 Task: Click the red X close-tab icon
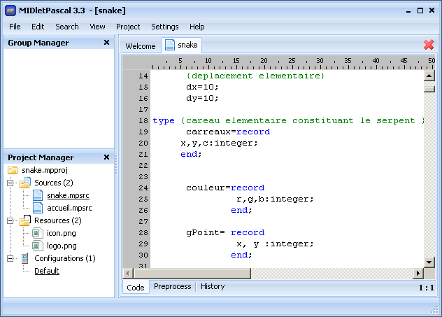tap(429, 45)
